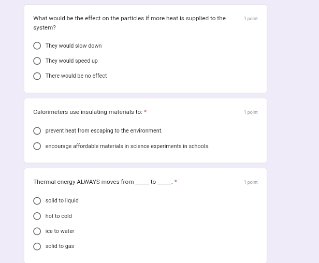The height and width of the screenshot is (263, 319).
Task: Choose the "encourage affordable materials" radio button
Action: 37,147
